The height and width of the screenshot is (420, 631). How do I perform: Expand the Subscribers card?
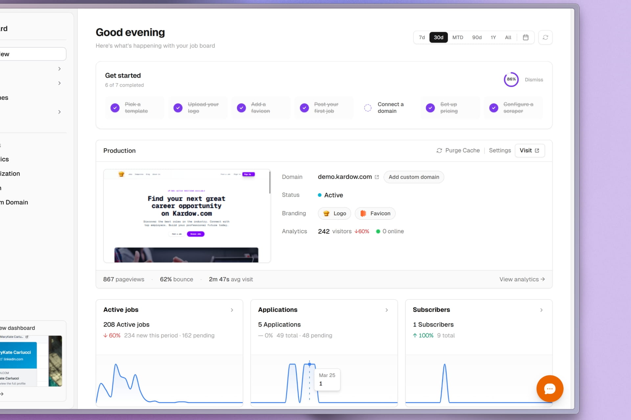(x=541, y=310)
